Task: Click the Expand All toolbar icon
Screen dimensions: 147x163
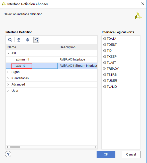Action: (x=28, y=40)
